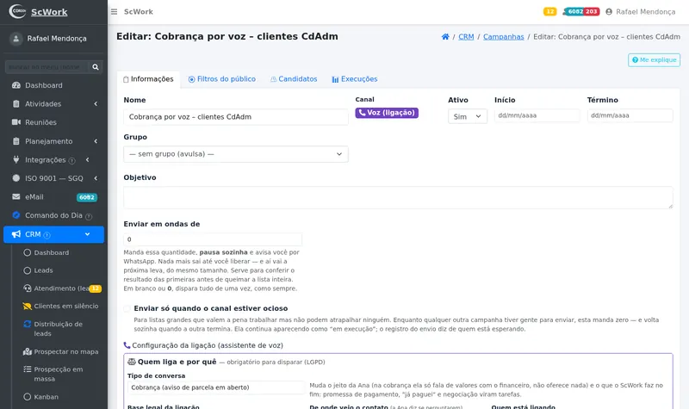Click the ScWork brand title in the sidebar

pyautogui.click(x=49, y=12)
